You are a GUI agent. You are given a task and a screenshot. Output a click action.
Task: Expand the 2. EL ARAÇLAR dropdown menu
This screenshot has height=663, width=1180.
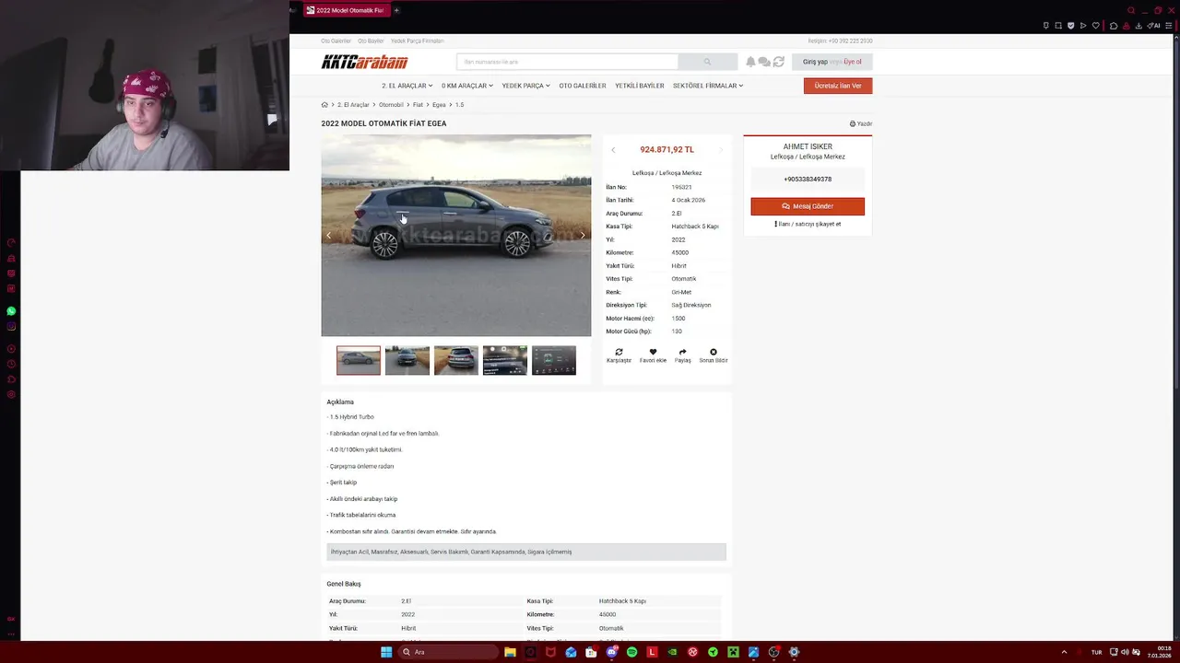(x=407, y=86)
